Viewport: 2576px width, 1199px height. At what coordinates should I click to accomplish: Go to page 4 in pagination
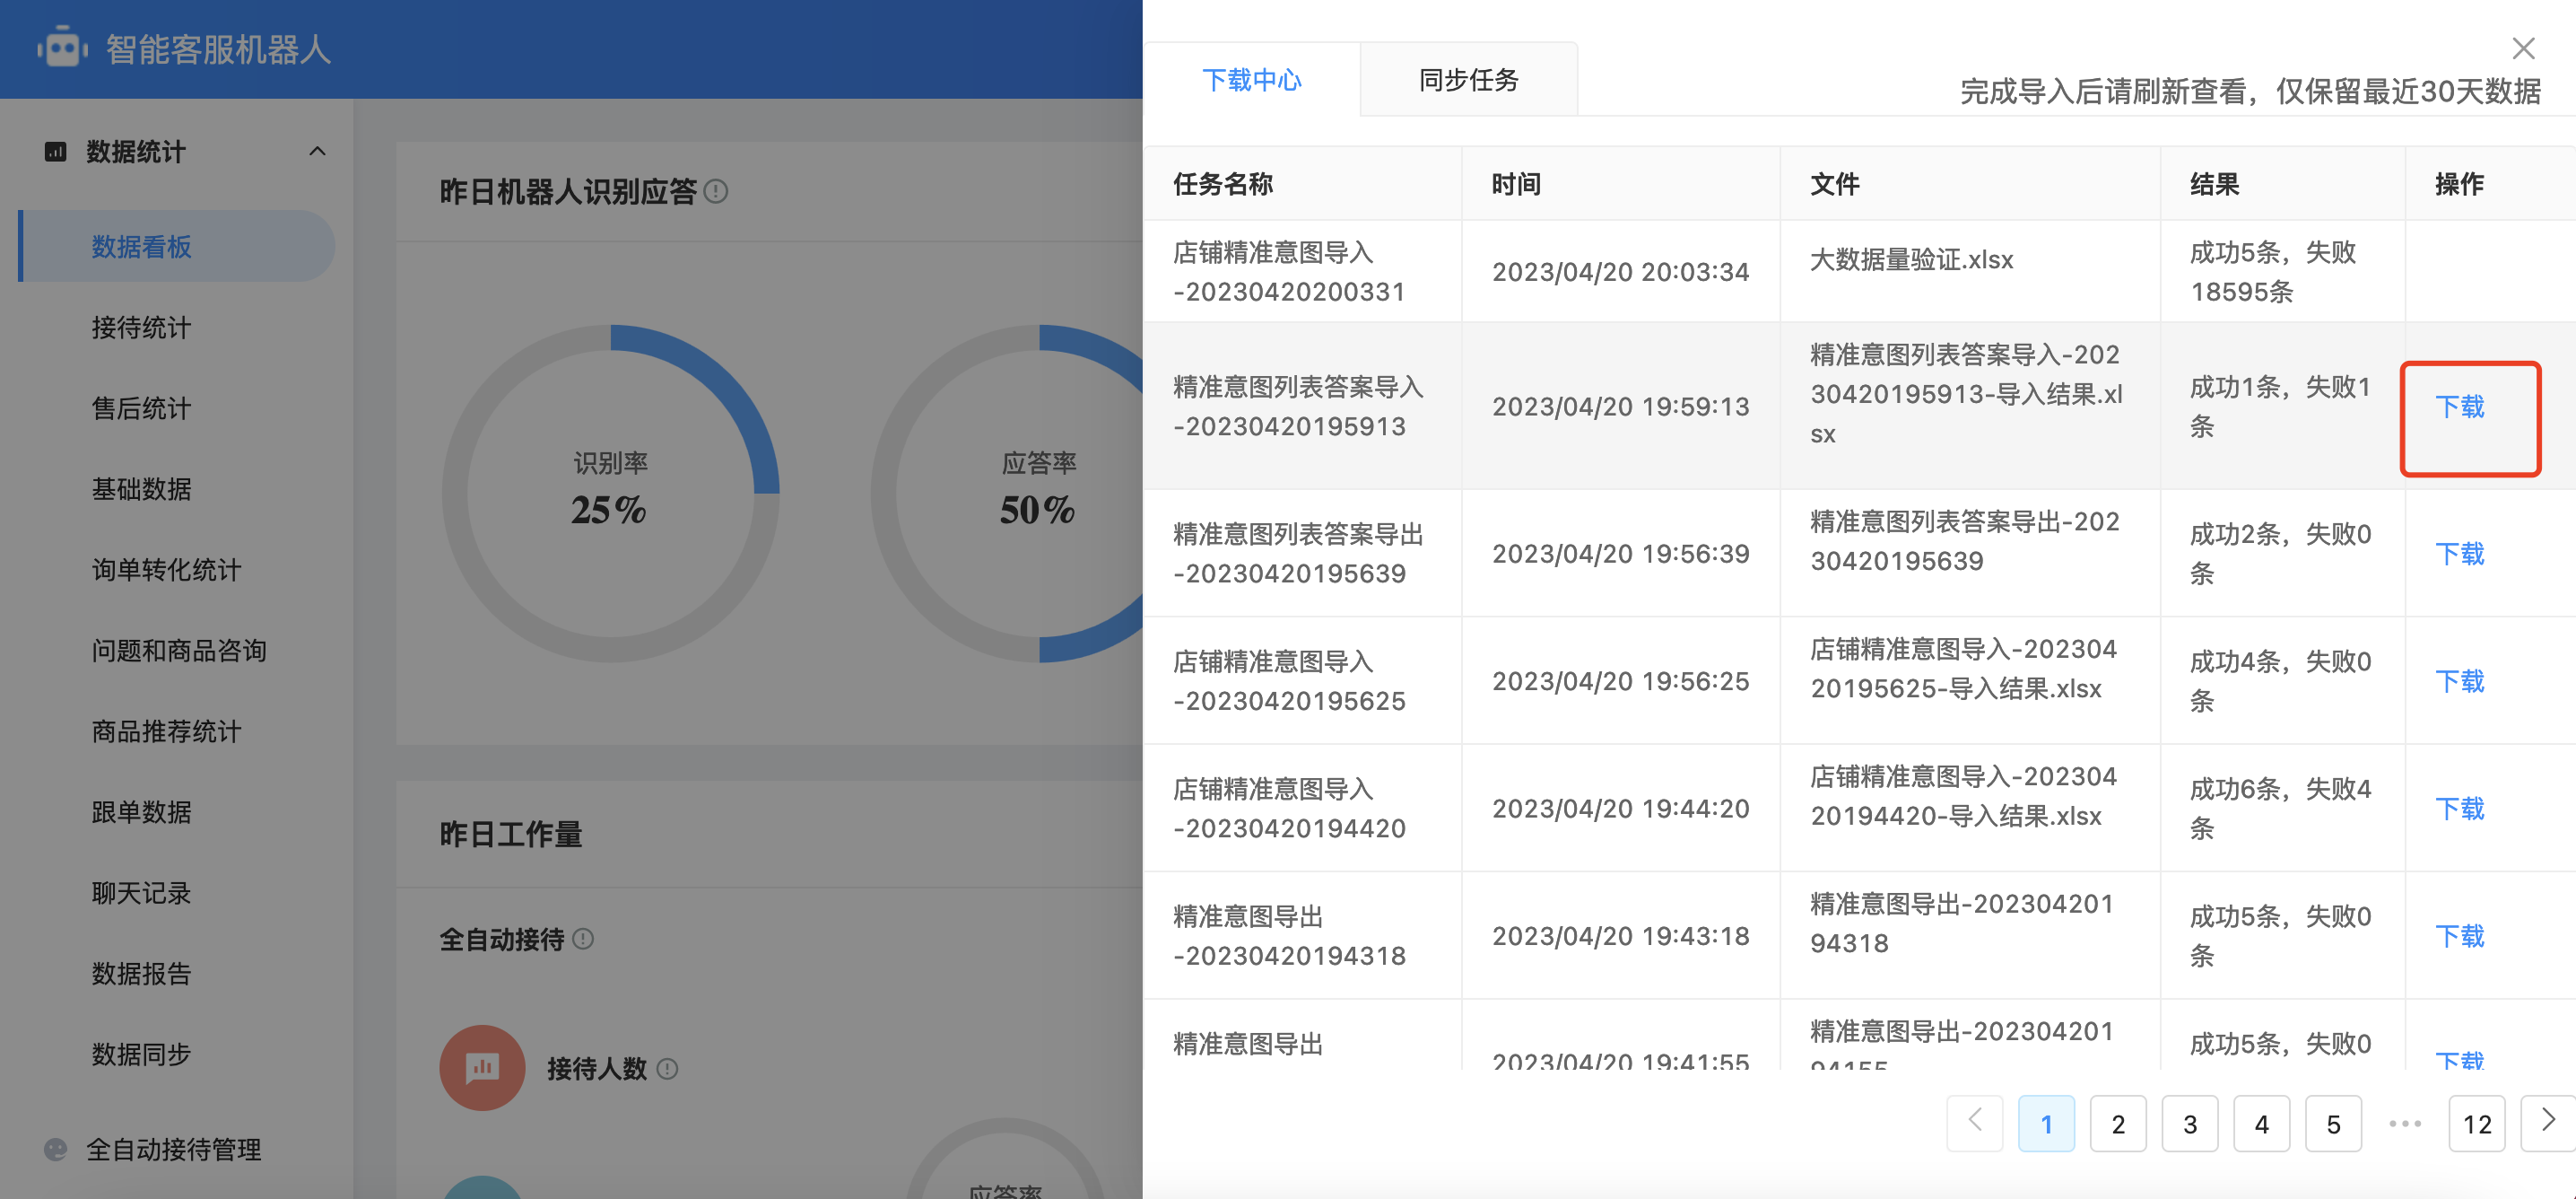(x=2261, y=1123)
